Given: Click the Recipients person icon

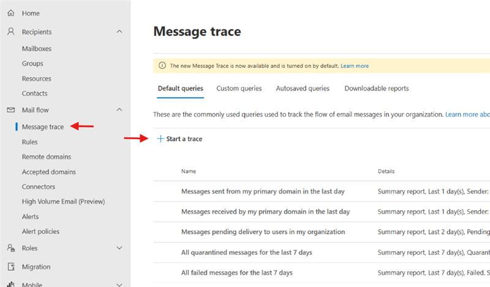Looking at the screenshot, I should pyautogui.click(x=11, y=32).
